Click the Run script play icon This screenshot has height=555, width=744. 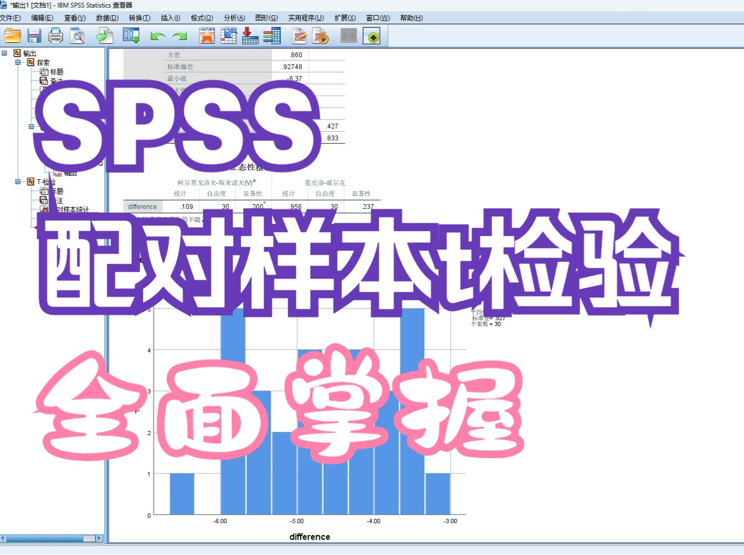point(320,36)
